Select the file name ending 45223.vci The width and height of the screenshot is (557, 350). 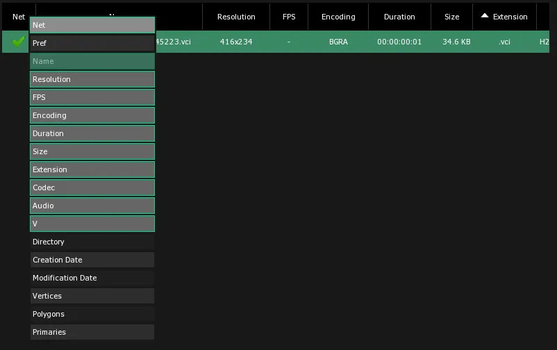pyautogui.click(x=173, y=42)
